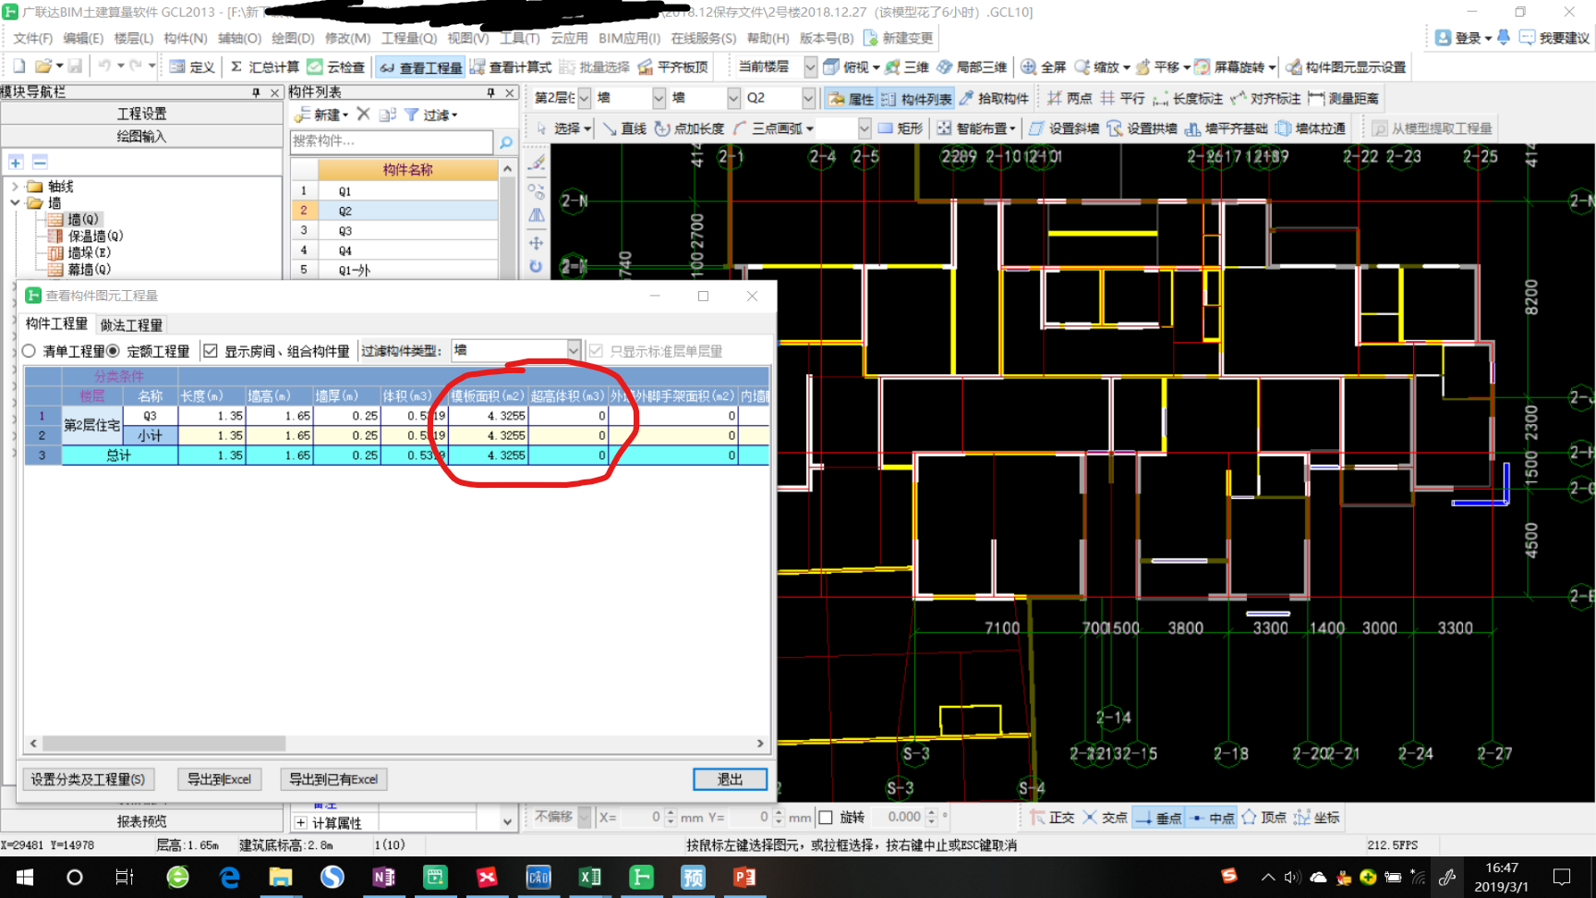Click 导出到Excel button
This screenshot has width=1596, height=898.
coord(219,779)
